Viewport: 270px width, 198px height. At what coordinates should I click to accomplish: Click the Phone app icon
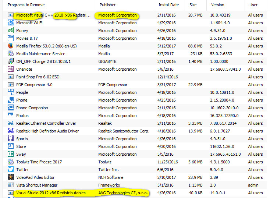point(11,100)
